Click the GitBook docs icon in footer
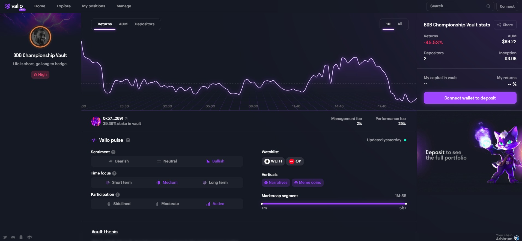 click(x=29, y=237)
